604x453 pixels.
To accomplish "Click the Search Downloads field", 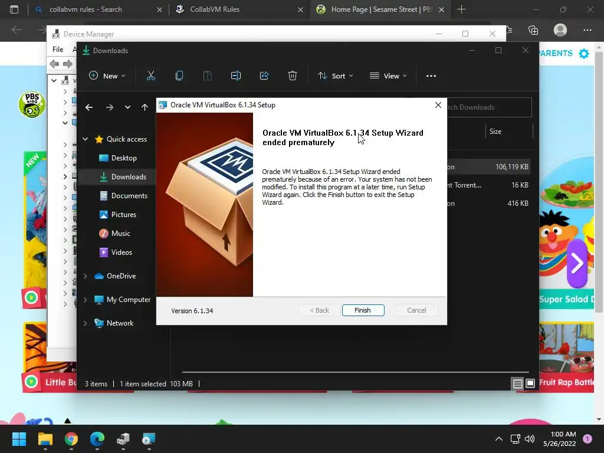I will [x=489, y=107].
